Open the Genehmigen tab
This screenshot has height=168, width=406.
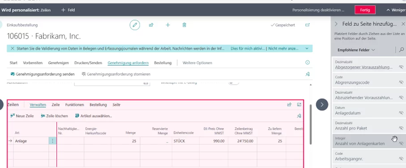tap(59, 63)
